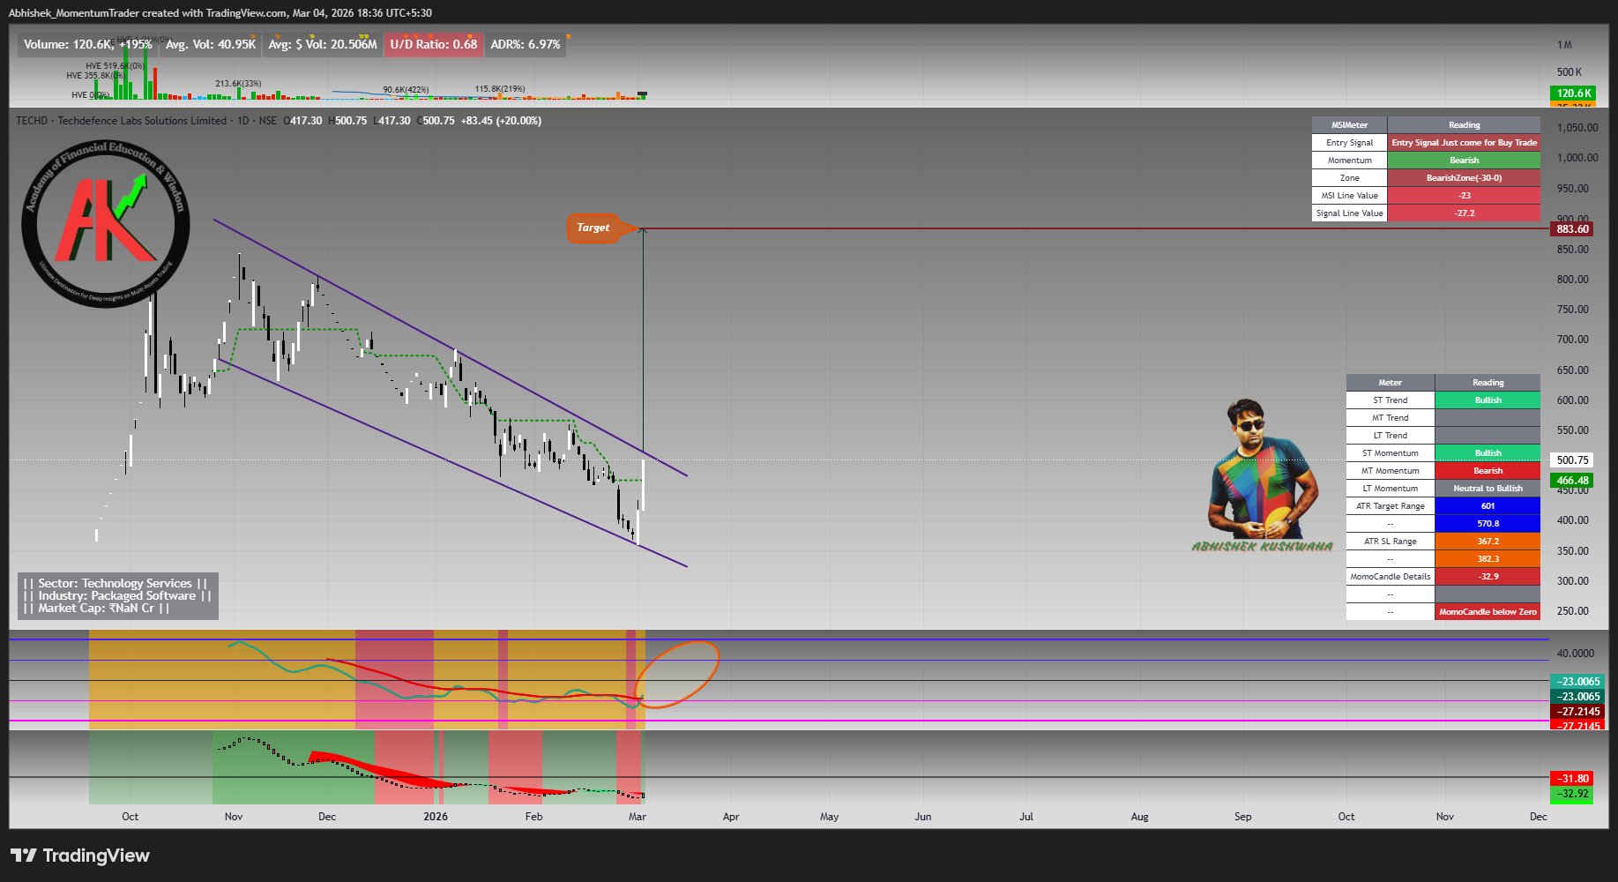The image size is (1618, 882).
Task: Select the MomoCandle below Zero cell
Action: pos(1488,612)
